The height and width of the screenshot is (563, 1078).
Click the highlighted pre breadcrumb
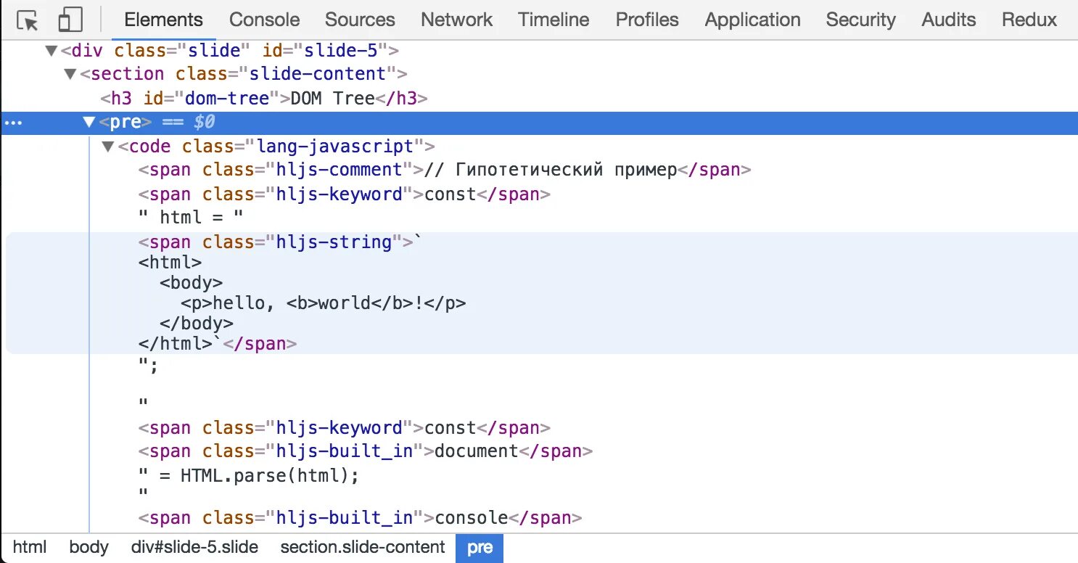coord(480,548)
